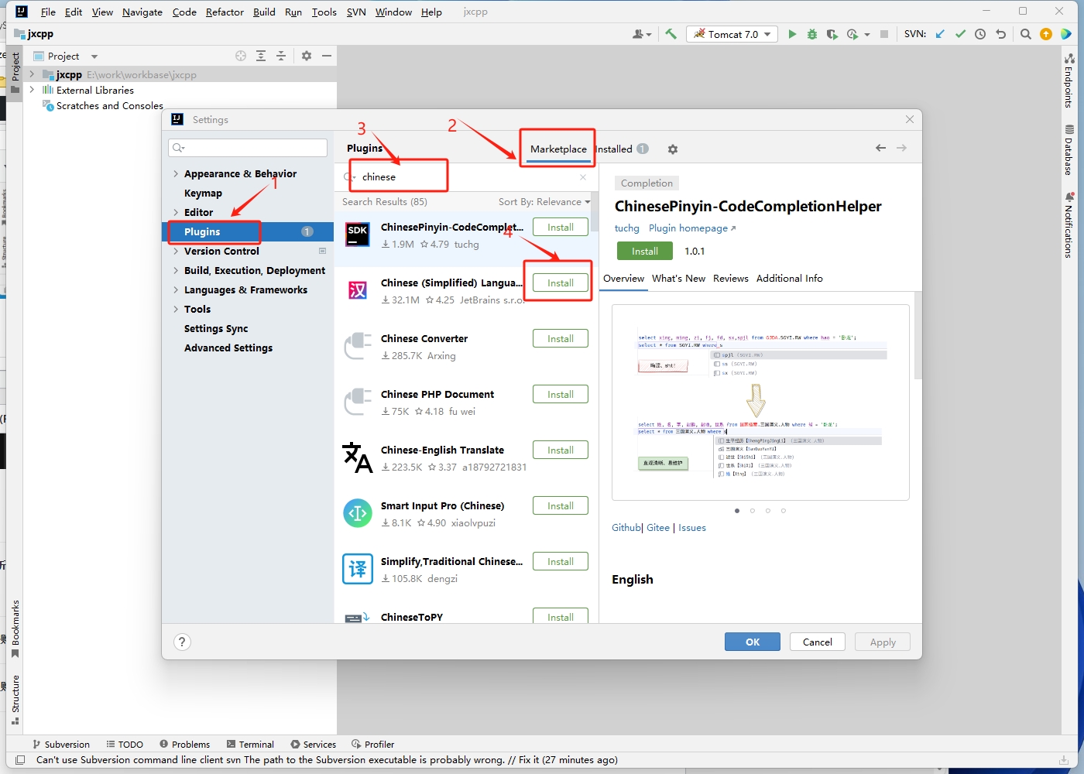Click the help question mark button
The width and height of the screenshot is (1084, 774).
pos(182,642)
